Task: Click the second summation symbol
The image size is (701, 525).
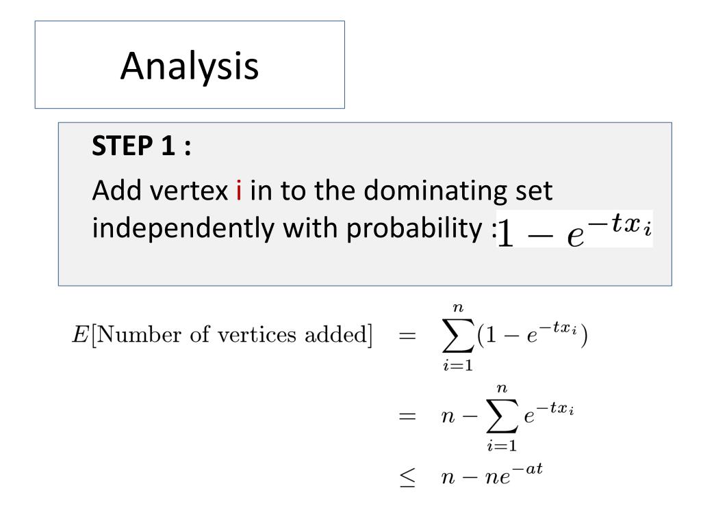Action: click(x=502, y=416)
